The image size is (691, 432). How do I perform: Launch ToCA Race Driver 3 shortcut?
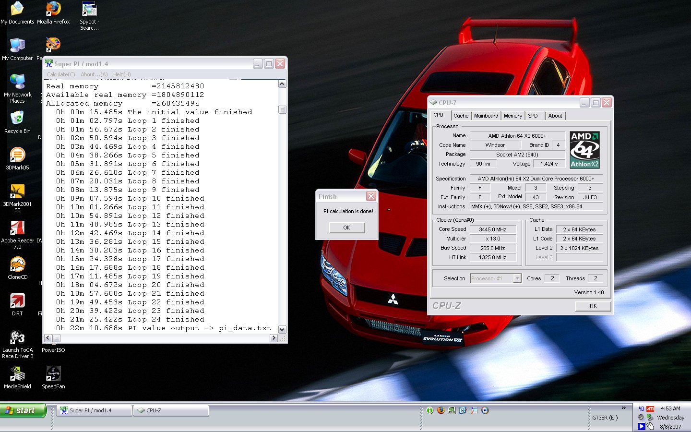pos(17,344)
